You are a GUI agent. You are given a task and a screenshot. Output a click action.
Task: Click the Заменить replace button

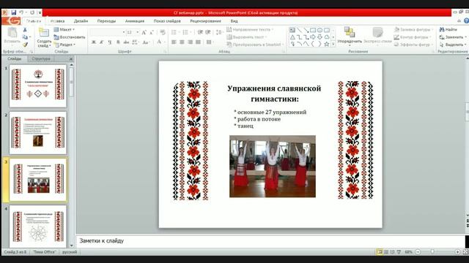[453, 37]
